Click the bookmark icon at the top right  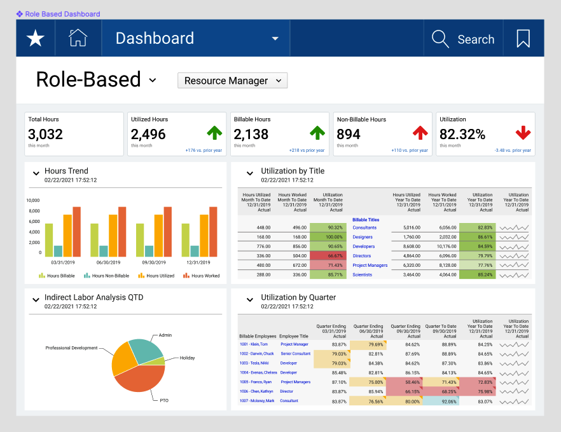523,39
